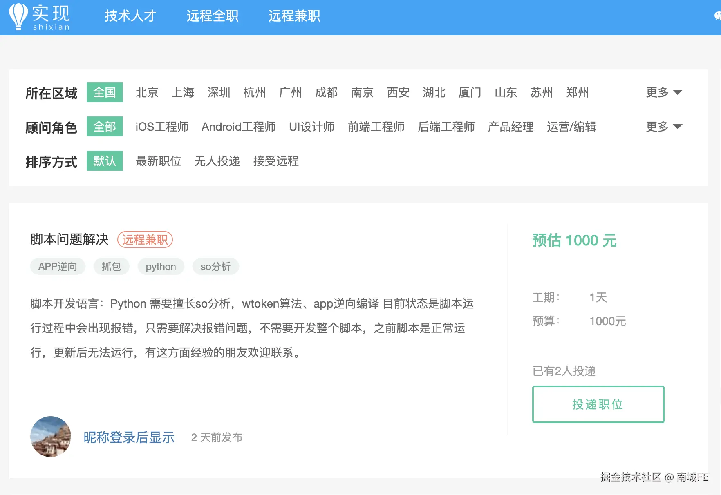The width and height of the screenshot is (721, 495).
Task: Filter role by 前端工程师
Action: [376, 127]
